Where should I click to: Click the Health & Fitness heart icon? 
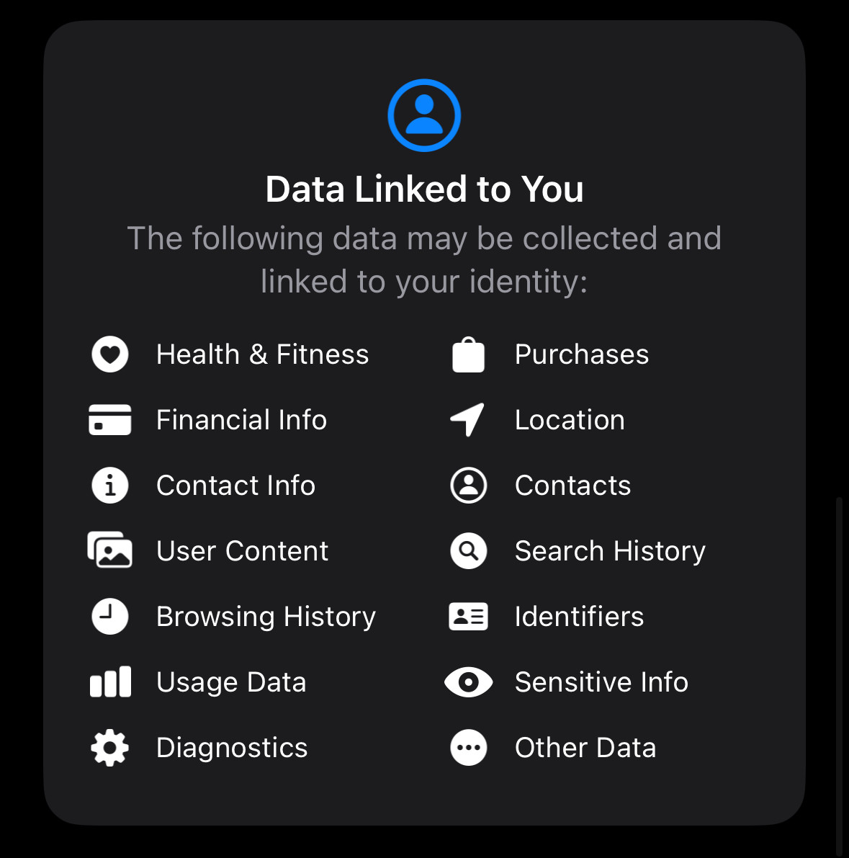tap(110, 354)
